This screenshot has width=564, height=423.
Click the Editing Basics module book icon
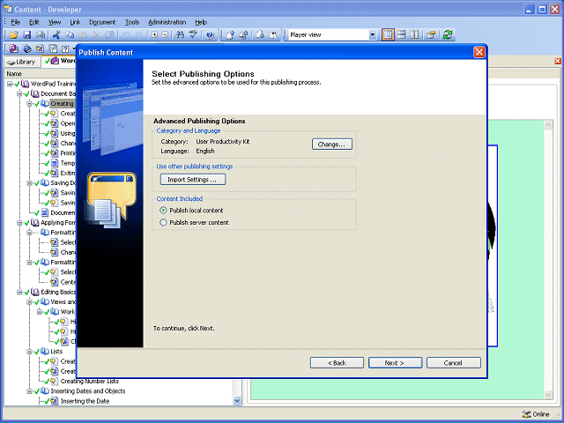pos(35,292)
